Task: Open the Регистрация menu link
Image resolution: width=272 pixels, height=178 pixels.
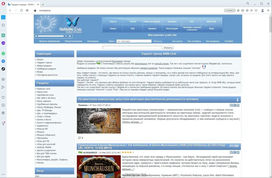Action: coord(172,29)
